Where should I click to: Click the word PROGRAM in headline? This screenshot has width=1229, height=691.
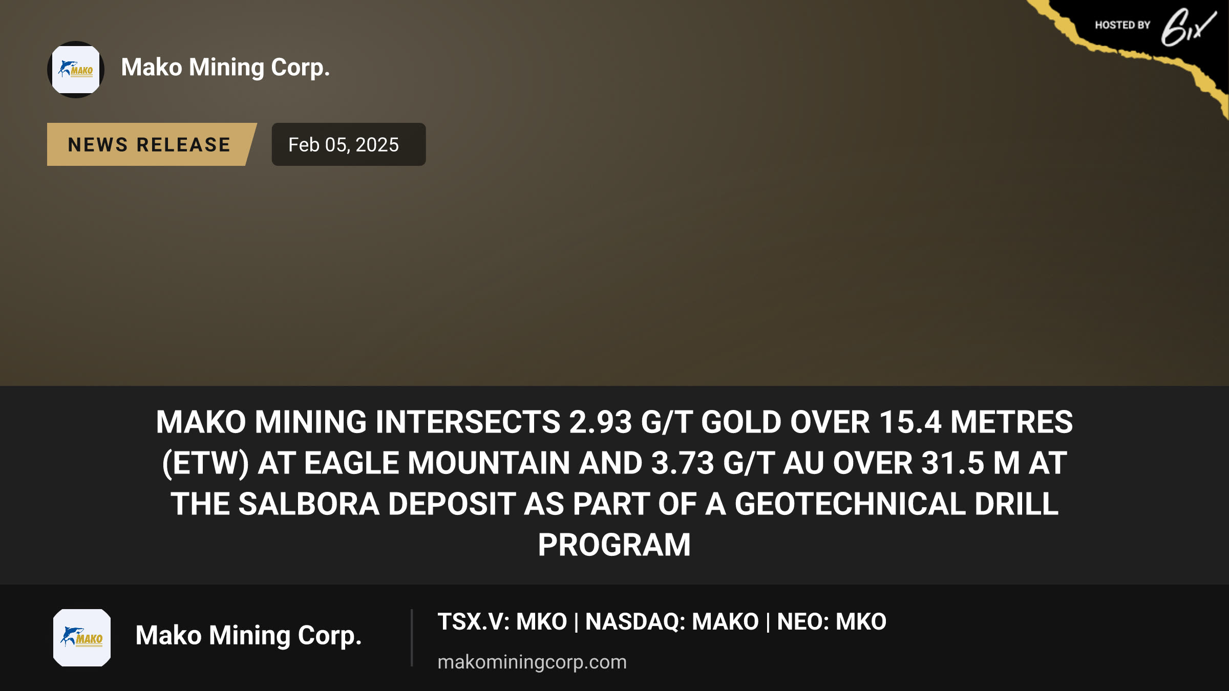tap(614, 545)
